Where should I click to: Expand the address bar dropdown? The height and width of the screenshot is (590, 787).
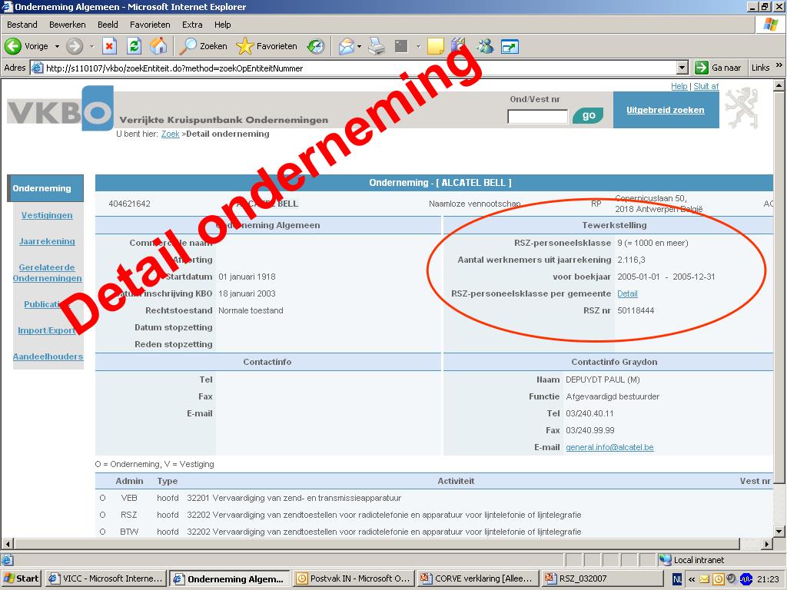682,68
